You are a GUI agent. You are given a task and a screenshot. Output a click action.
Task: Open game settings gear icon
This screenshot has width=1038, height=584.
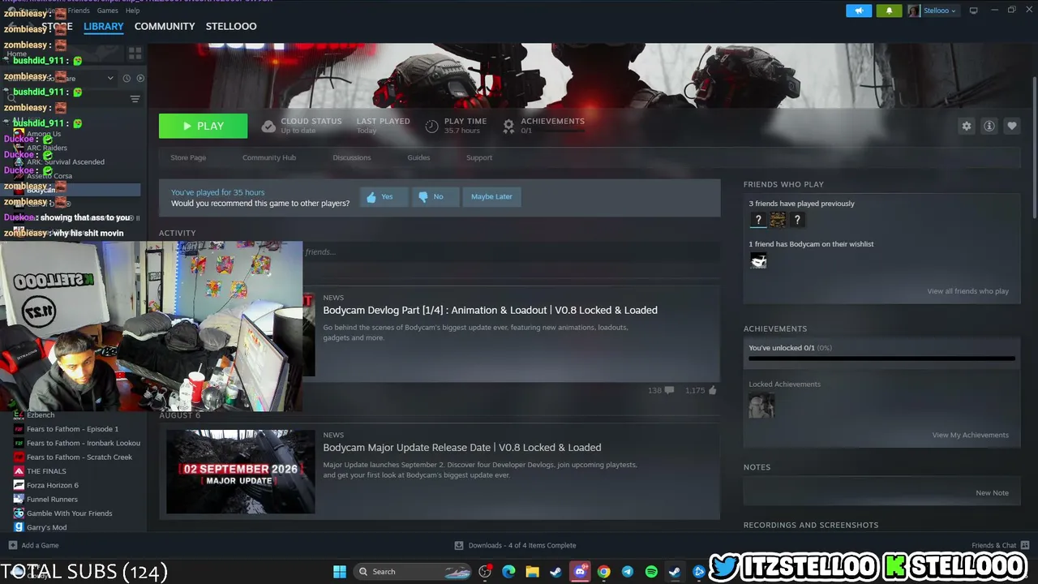click(966, 126)
